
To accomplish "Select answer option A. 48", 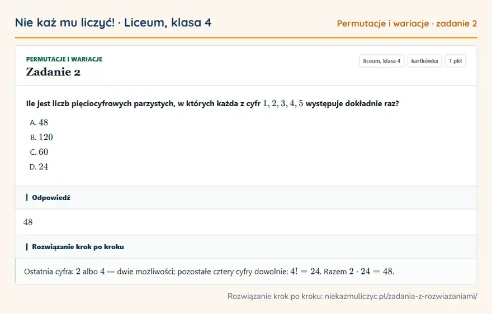I will click(39, 123).
